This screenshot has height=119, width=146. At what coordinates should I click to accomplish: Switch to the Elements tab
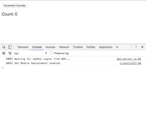[23, 47]
